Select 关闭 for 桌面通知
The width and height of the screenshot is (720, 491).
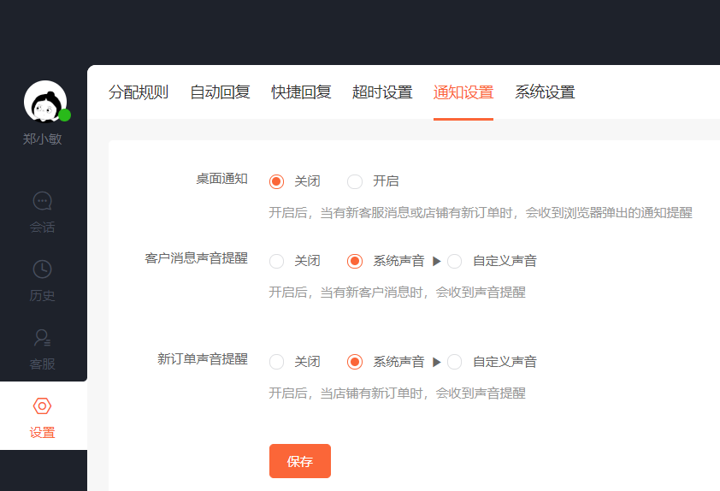[276, 181]
